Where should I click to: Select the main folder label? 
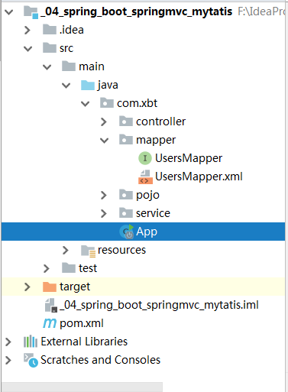(92, 66)
